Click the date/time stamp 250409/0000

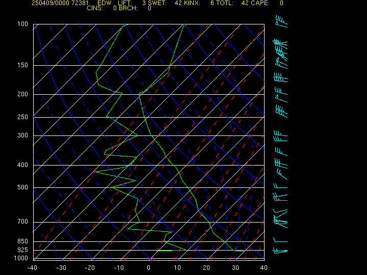pyautogui.click(x=49, y=3)
